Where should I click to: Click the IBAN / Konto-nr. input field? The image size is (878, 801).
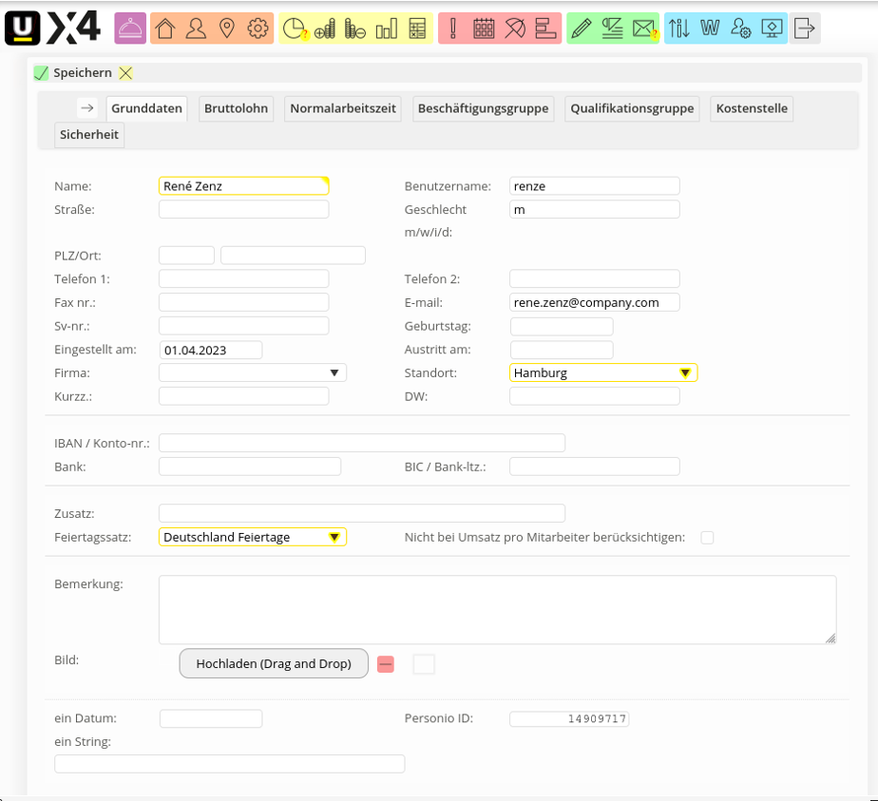tap(362, 443)
